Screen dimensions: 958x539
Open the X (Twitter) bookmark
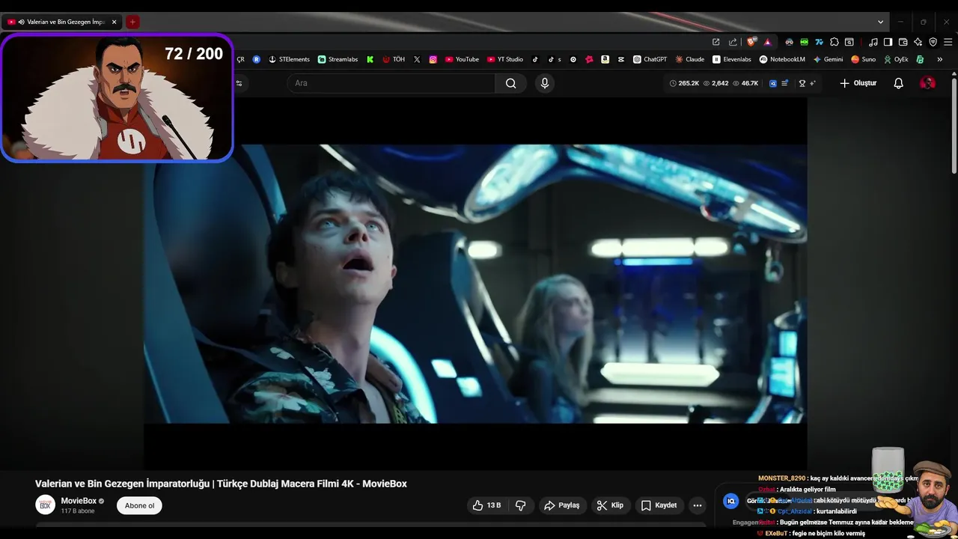[x=417, y=59]
